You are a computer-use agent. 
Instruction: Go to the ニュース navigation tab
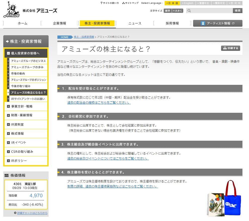(135, 23)
